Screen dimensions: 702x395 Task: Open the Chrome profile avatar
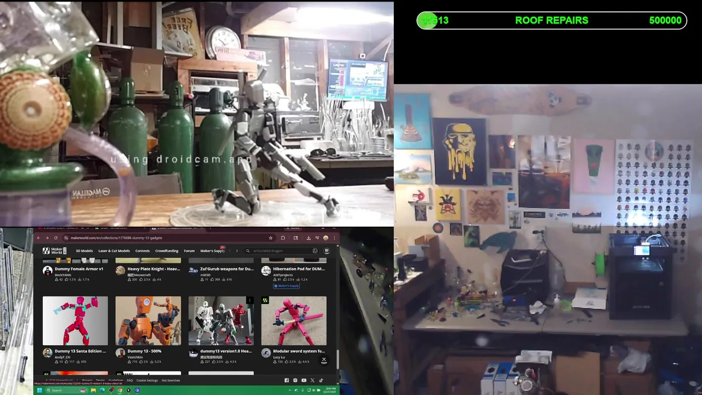click(x=326, y=238)
